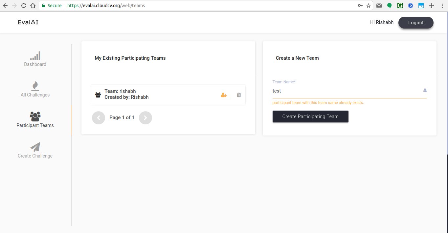Open the blue window extension icon
This screenshot has width=448, height=233.
(x=421, y=6)
